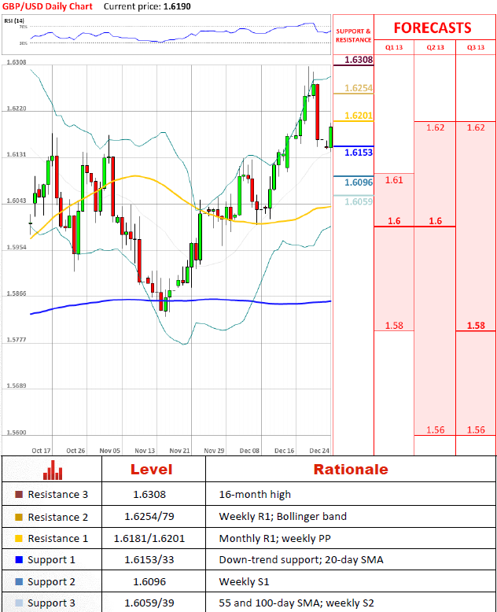Click the Q3 13 forecast value 1.58
The width and height of the screenshot is (497, 612).
(x=476, y=326)
